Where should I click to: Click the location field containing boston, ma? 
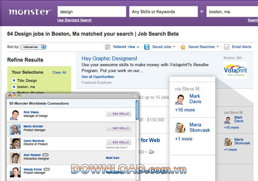point(232,12)
